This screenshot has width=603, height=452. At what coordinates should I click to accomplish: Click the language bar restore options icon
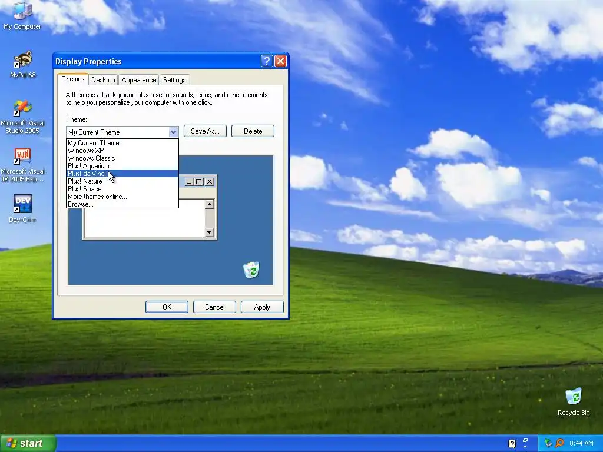coord(525,440)
